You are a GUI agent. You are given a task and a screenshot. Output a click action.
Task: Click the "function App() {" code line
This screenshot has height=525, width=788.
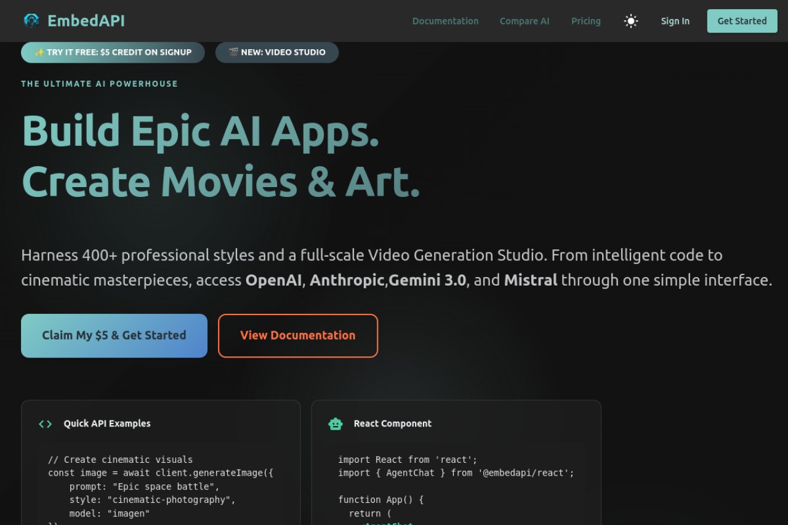tap(380, 500)
